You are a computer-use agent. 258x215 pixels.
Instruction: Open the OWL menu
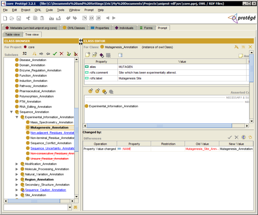[x=38, y=10]
